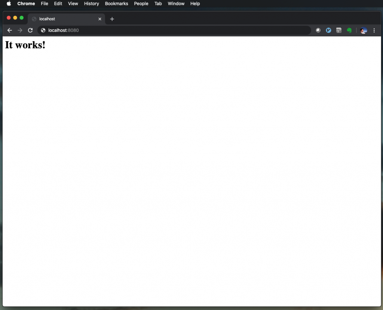Click the green Evernote elephant extension

(x=349, y=30)
